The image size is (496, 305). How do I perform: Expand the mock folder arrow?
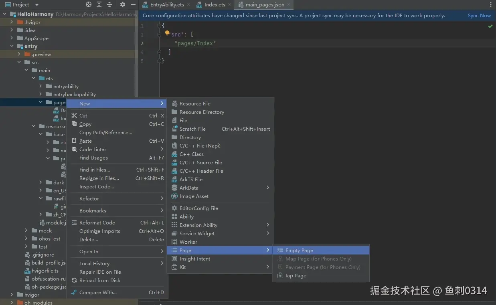click(x=26, y=230)
